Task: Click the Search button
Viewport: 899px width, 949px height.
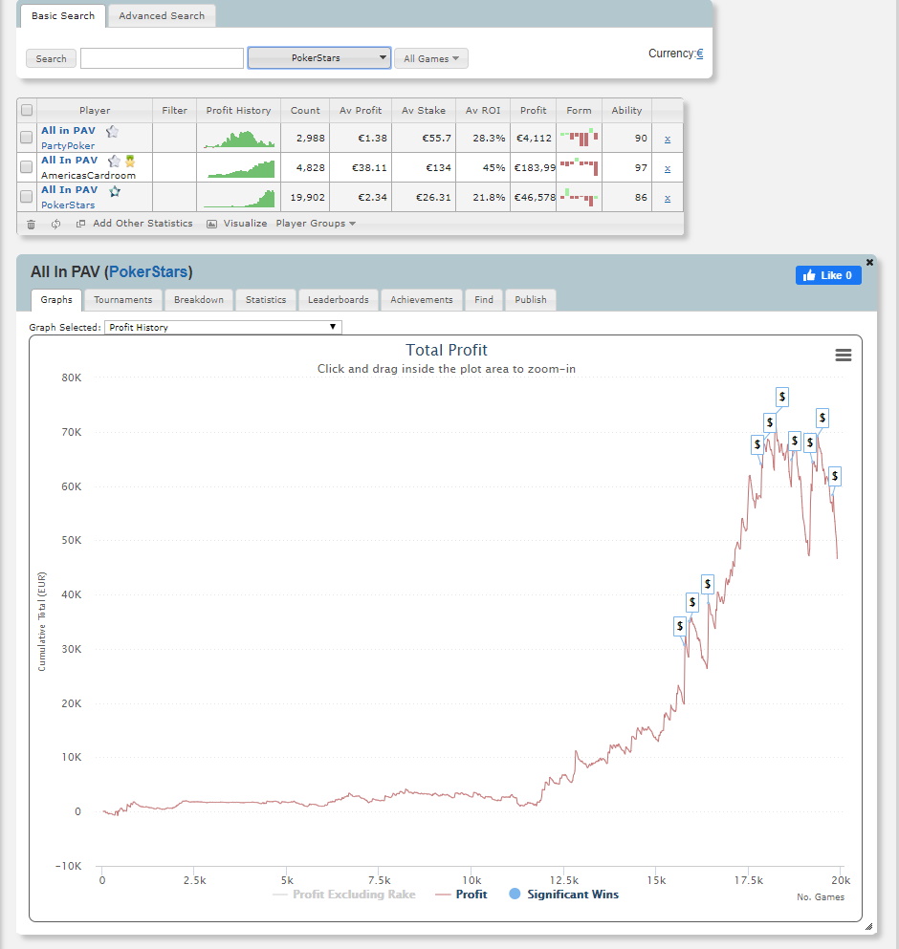Action: coord(51,58)
